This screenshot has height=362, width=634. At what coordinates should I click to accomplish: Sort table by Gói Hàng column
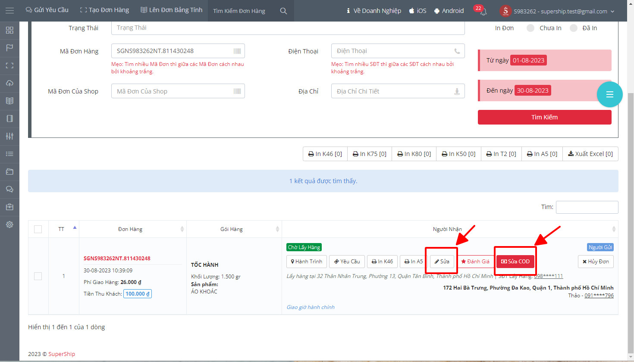pyautogui.click(x=234, y=229)
